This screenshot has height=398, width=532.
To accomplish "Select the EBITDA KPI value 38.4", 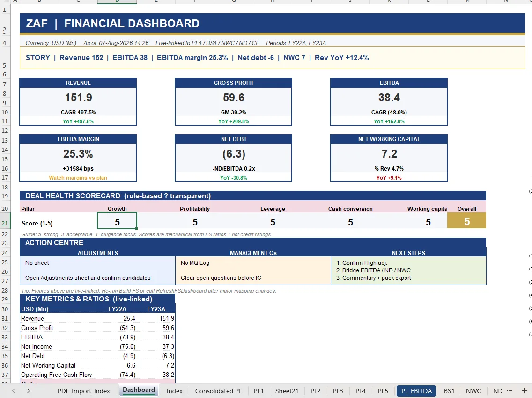I will pos(389,98).
